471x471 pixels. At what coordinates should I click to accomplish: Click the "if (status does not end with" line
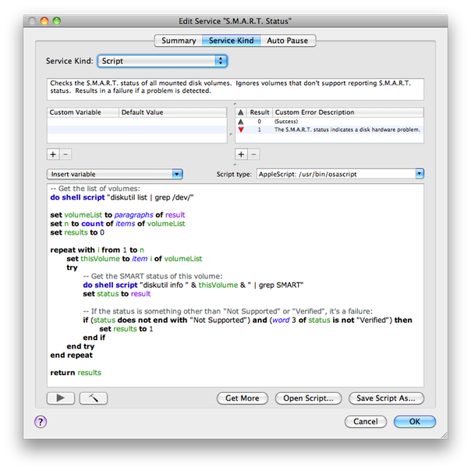247,320
